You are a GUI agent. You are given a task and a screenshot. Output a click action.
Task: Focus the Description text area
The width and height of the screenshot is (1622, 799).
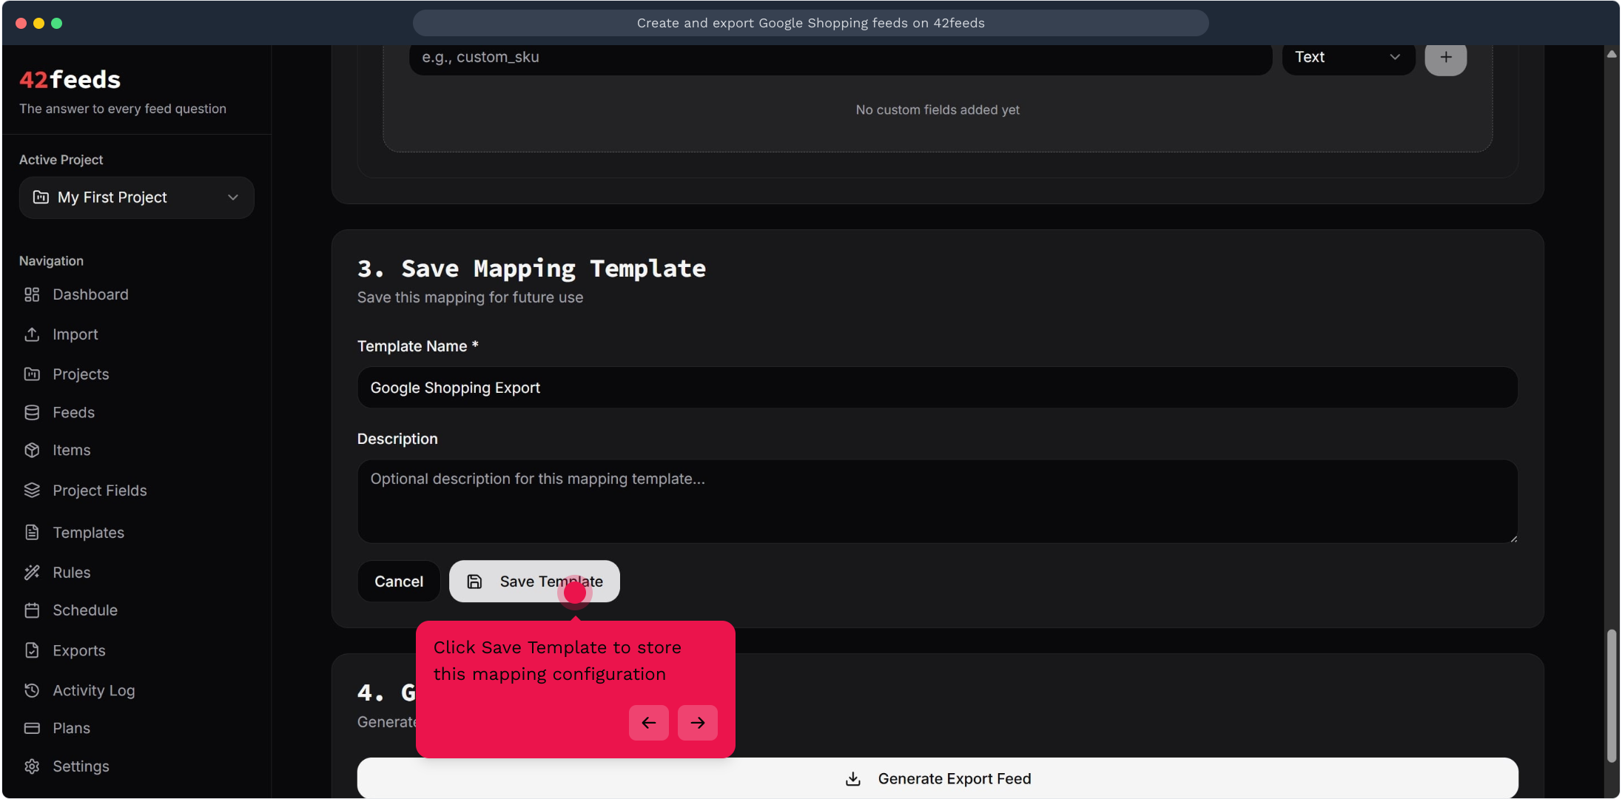938,502
